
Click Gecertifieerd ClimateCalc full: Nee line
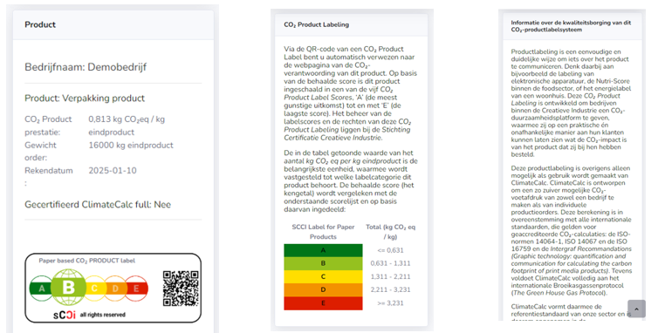(98, 205)
